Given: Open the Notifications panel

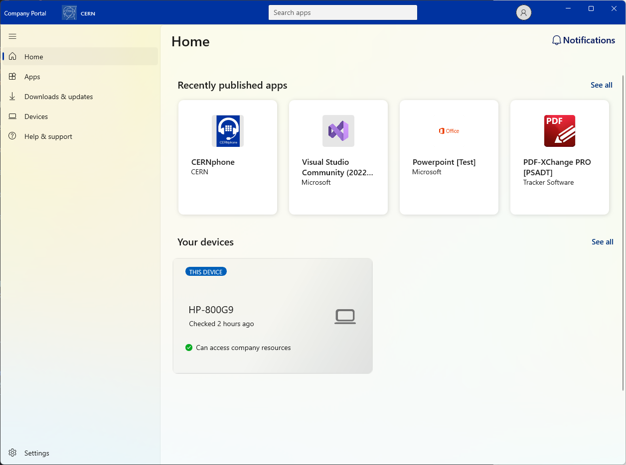Looking at the screenshot, I should click(x=584, y=40).
